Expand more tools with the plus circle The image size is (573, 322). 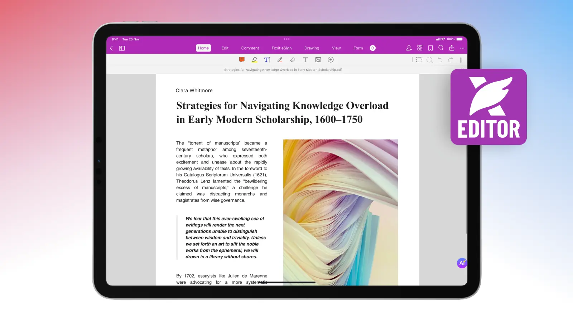pos(331,60)
